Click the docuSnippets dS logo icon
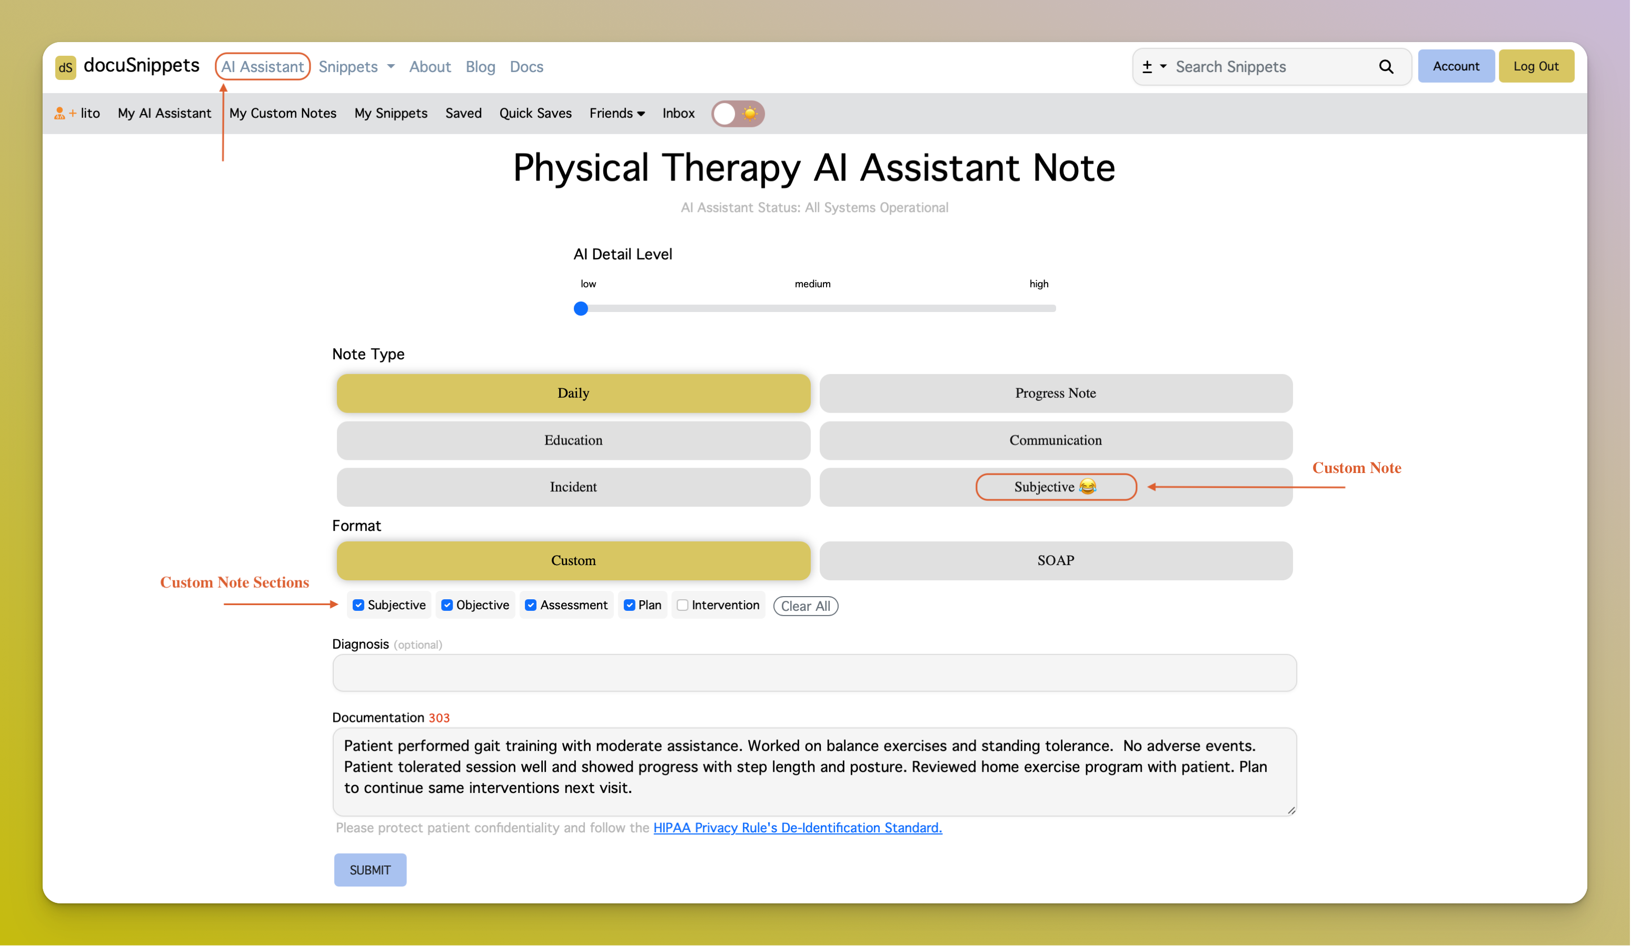1631x946 pixels. coord(65,67)
